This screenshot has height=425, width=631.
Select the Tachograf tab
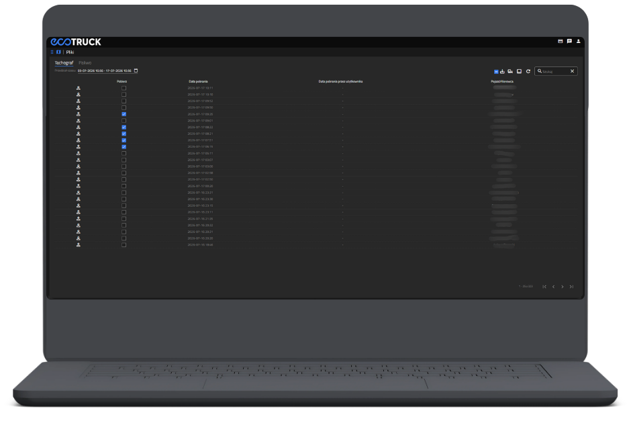(x=64, y=63)
